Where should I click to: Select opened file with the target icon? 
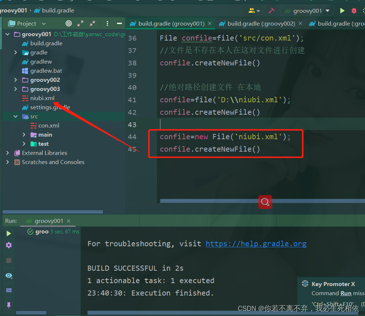point(69,23)
